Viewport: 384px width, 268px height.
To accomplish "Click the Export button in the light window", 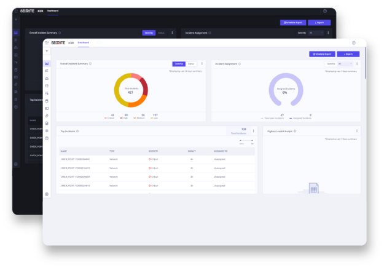I will click(348, 54).
